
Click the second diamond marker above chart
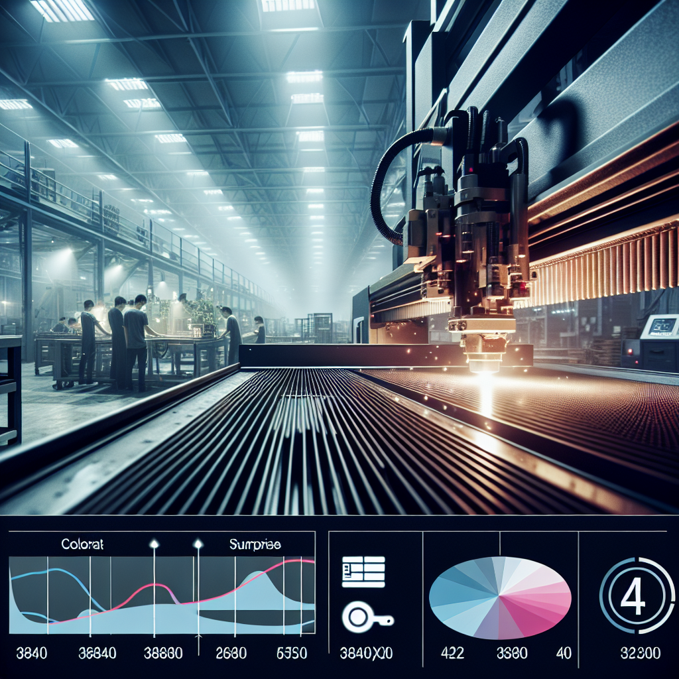coord(197,544)
